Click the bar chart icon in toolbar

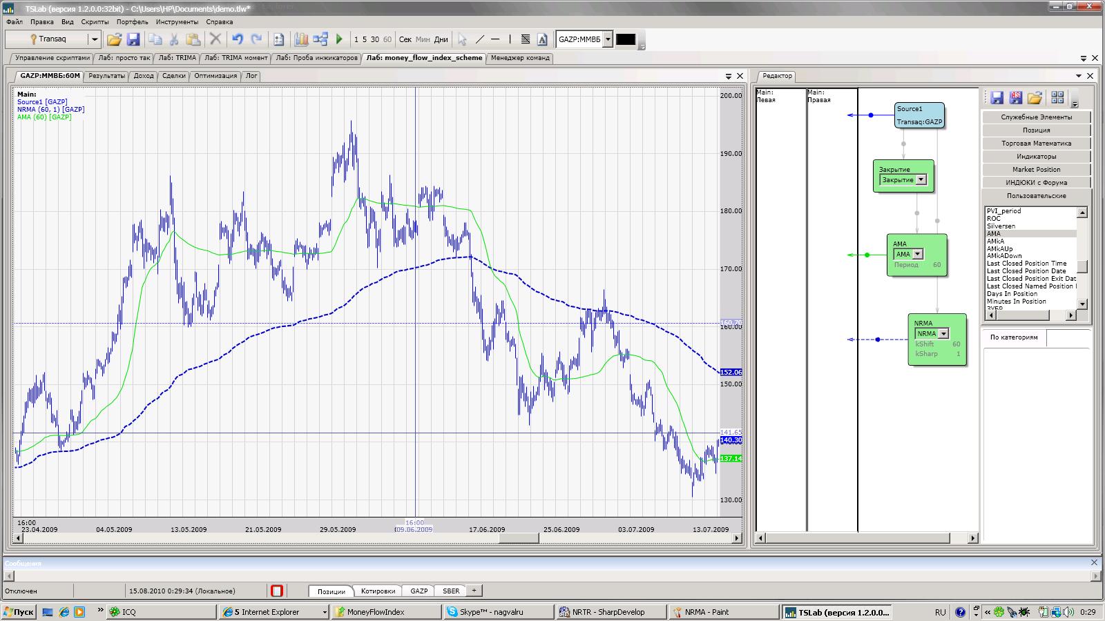(x=301, y=39)
